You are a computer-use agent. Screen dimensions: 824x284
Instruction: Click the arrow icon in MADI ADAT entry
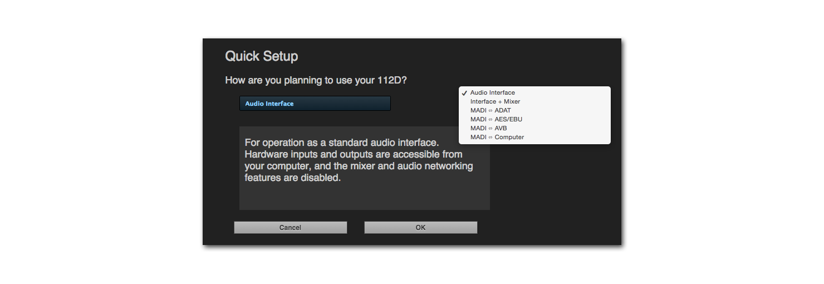tap(491, 111)
